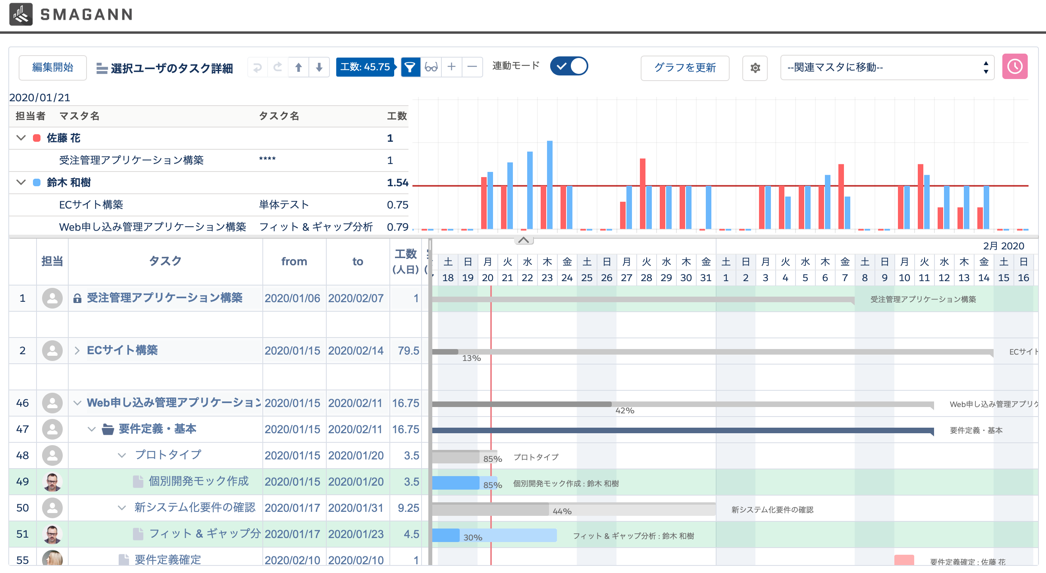This screenshot has width=1046, height=573.
Task: Collapse the プロトタイプ task group
Action: pos(122,455)
